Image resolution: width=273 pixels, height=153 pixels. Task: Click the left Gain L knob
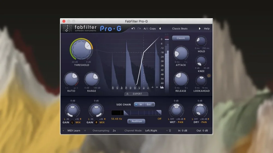pyautogui.click(x=72, y=110)
